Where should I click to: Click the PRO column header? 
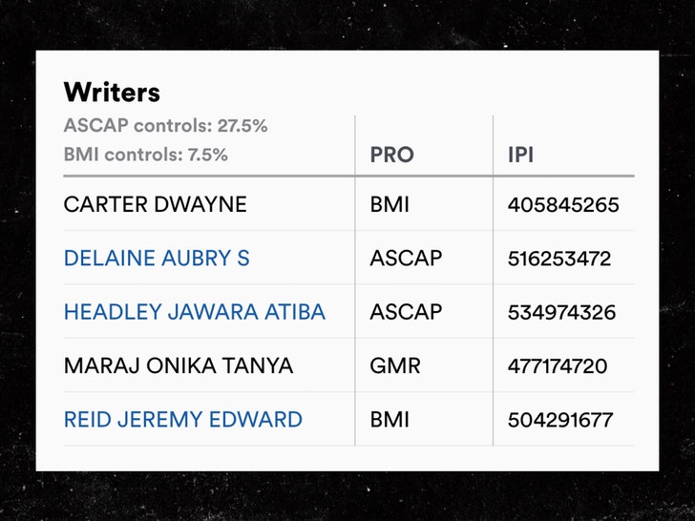pos(391,155)
